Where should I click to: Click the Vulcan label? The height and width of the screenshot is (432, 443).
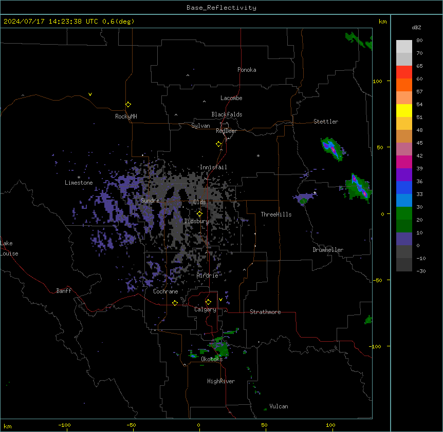pyautogui.click(x=279, y=406)
